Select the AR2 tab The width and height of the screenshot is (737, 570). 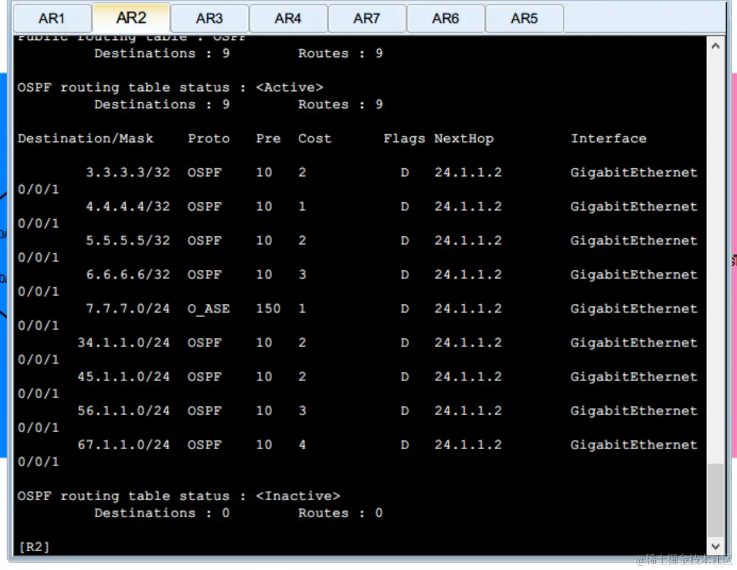pyautogui.click(x=131, y=18)
